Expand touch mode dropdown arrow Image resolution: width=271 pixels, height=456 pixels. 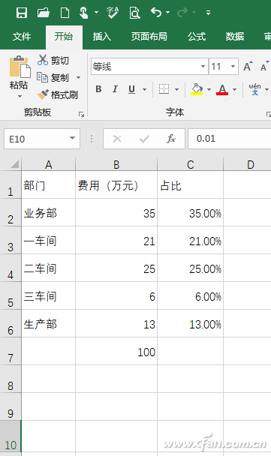(x=96, y=13)
